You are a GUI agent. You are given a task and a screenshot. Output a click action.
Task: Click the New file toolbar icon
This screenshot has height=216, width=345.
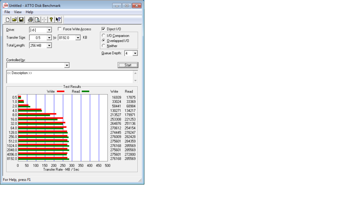(8, 20)
